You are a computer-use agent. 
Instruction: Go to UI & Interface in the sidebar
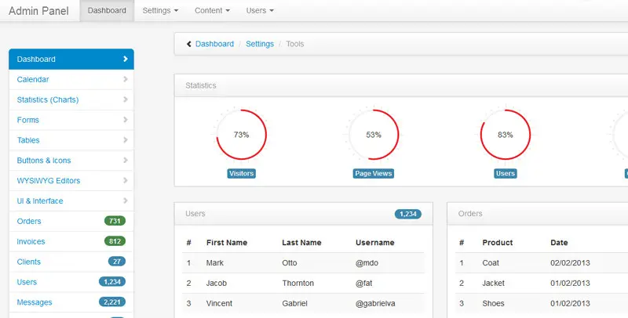coord(71,201)
